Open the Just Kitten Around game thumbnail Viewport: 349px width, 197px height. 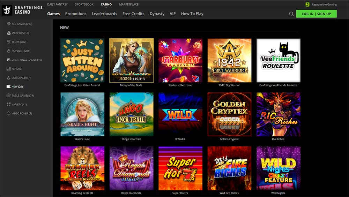coord(82,60)
